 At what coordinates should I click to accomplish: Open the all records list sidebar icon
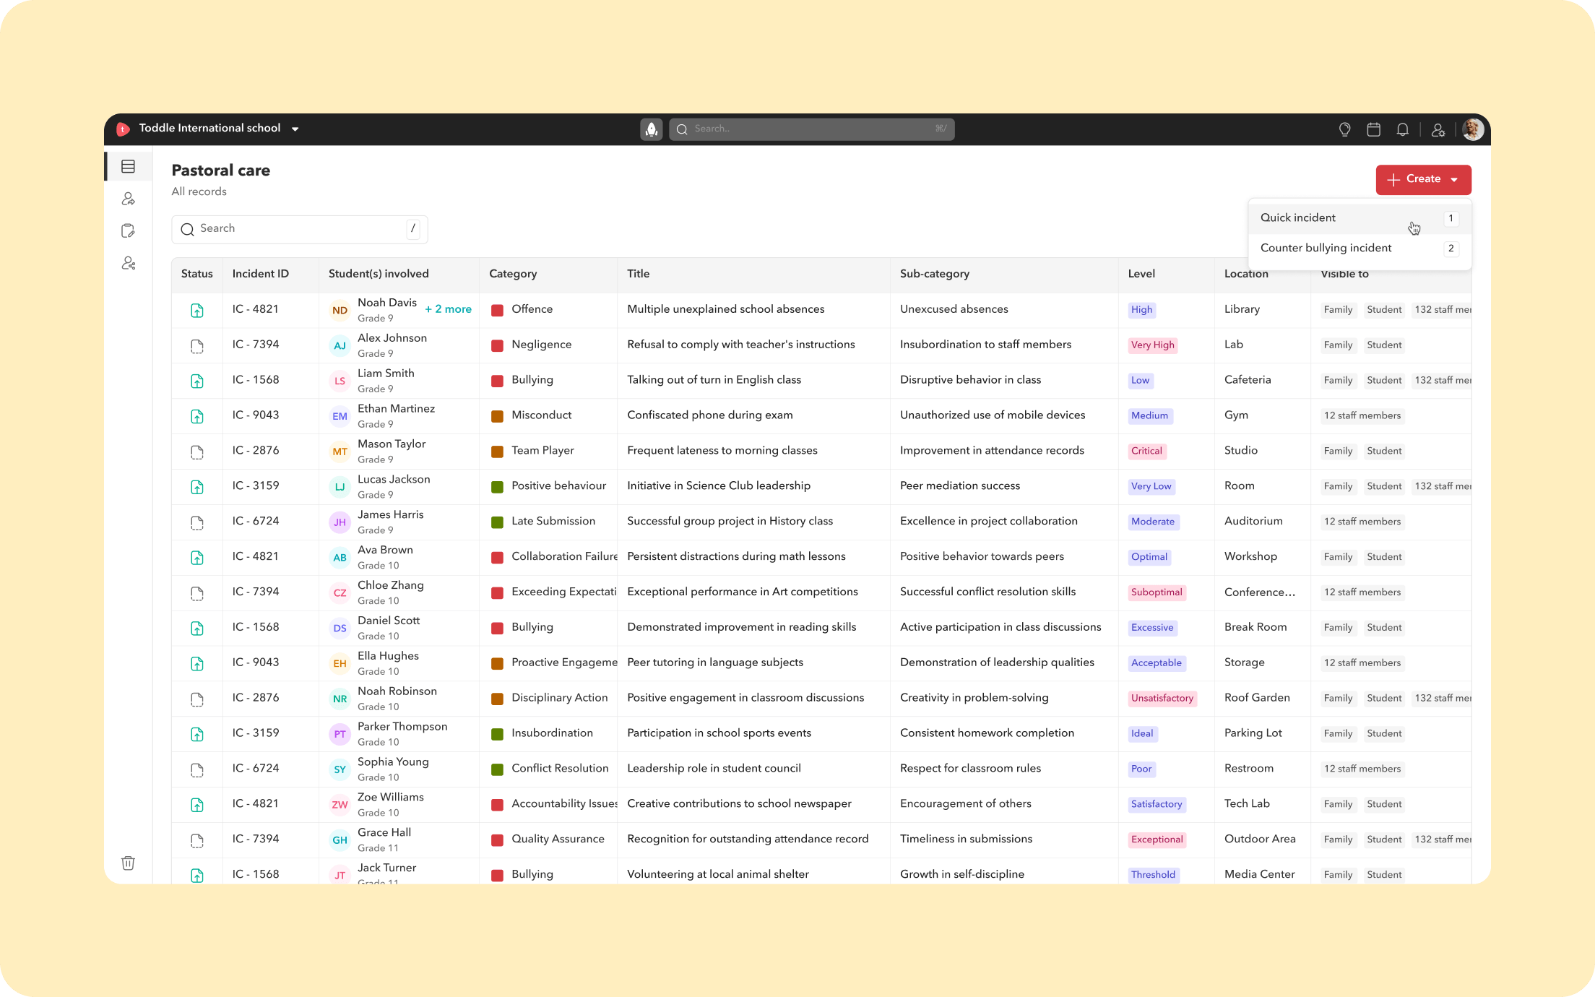[x=129, y=167]
